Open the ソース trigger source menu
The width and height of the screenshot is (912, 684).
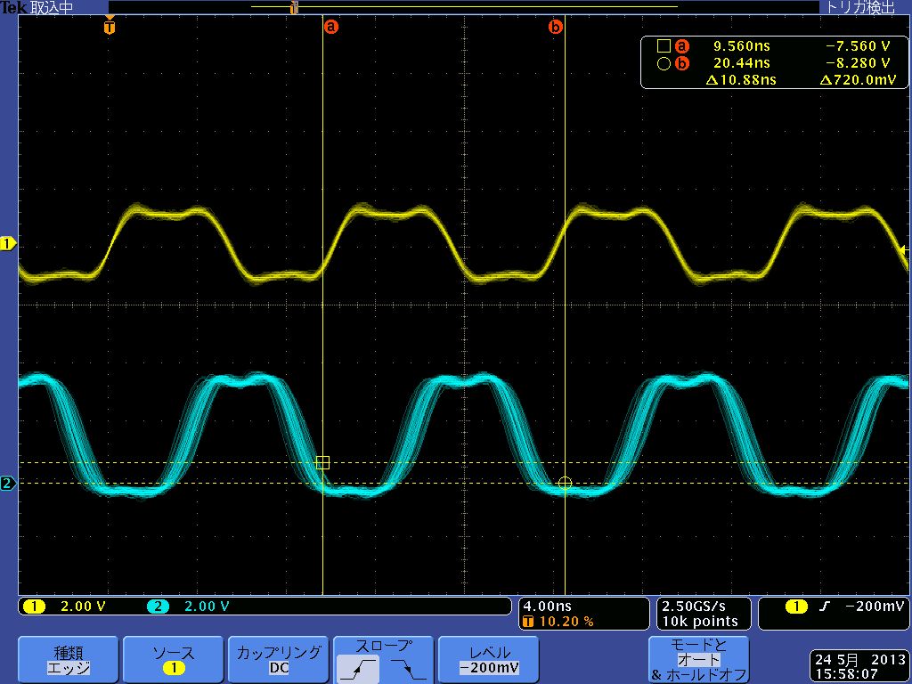(173, 660)
